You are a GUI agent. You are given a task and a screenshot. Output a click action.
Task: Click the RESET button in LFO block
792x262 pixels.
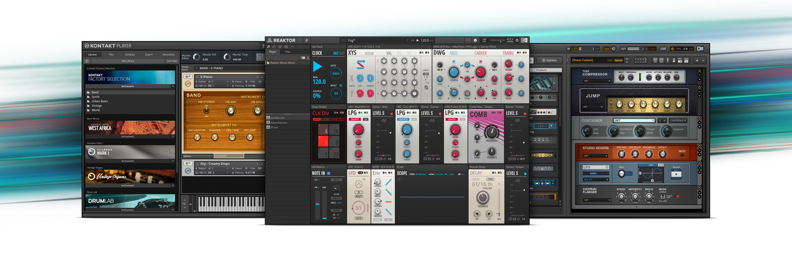coord(359,196)
